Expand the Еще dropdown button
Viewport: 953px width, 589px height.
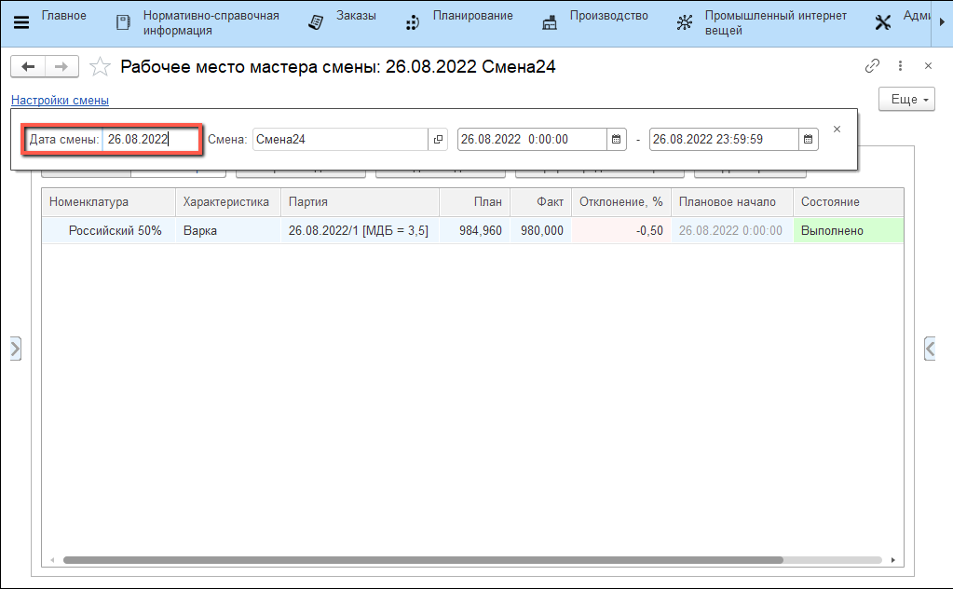point(905,100)
